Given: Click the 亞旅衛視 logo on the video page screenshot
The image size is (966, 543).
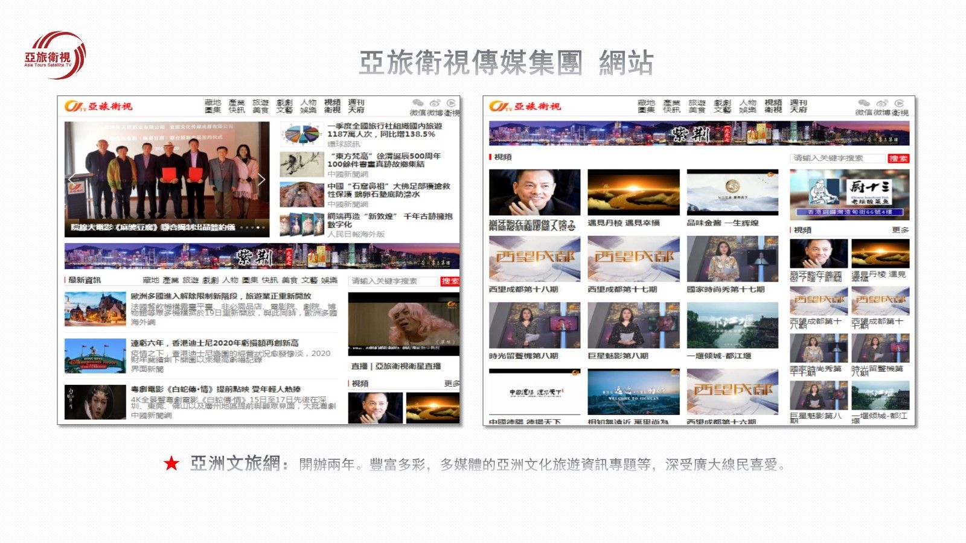Looking at the screenshot, I should tap(525, 106).
